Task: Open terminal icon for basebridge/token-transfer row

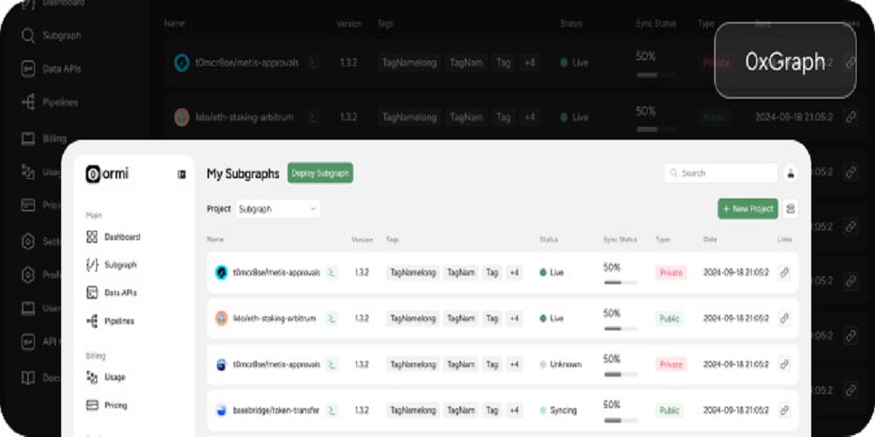Action: point(332,410)
